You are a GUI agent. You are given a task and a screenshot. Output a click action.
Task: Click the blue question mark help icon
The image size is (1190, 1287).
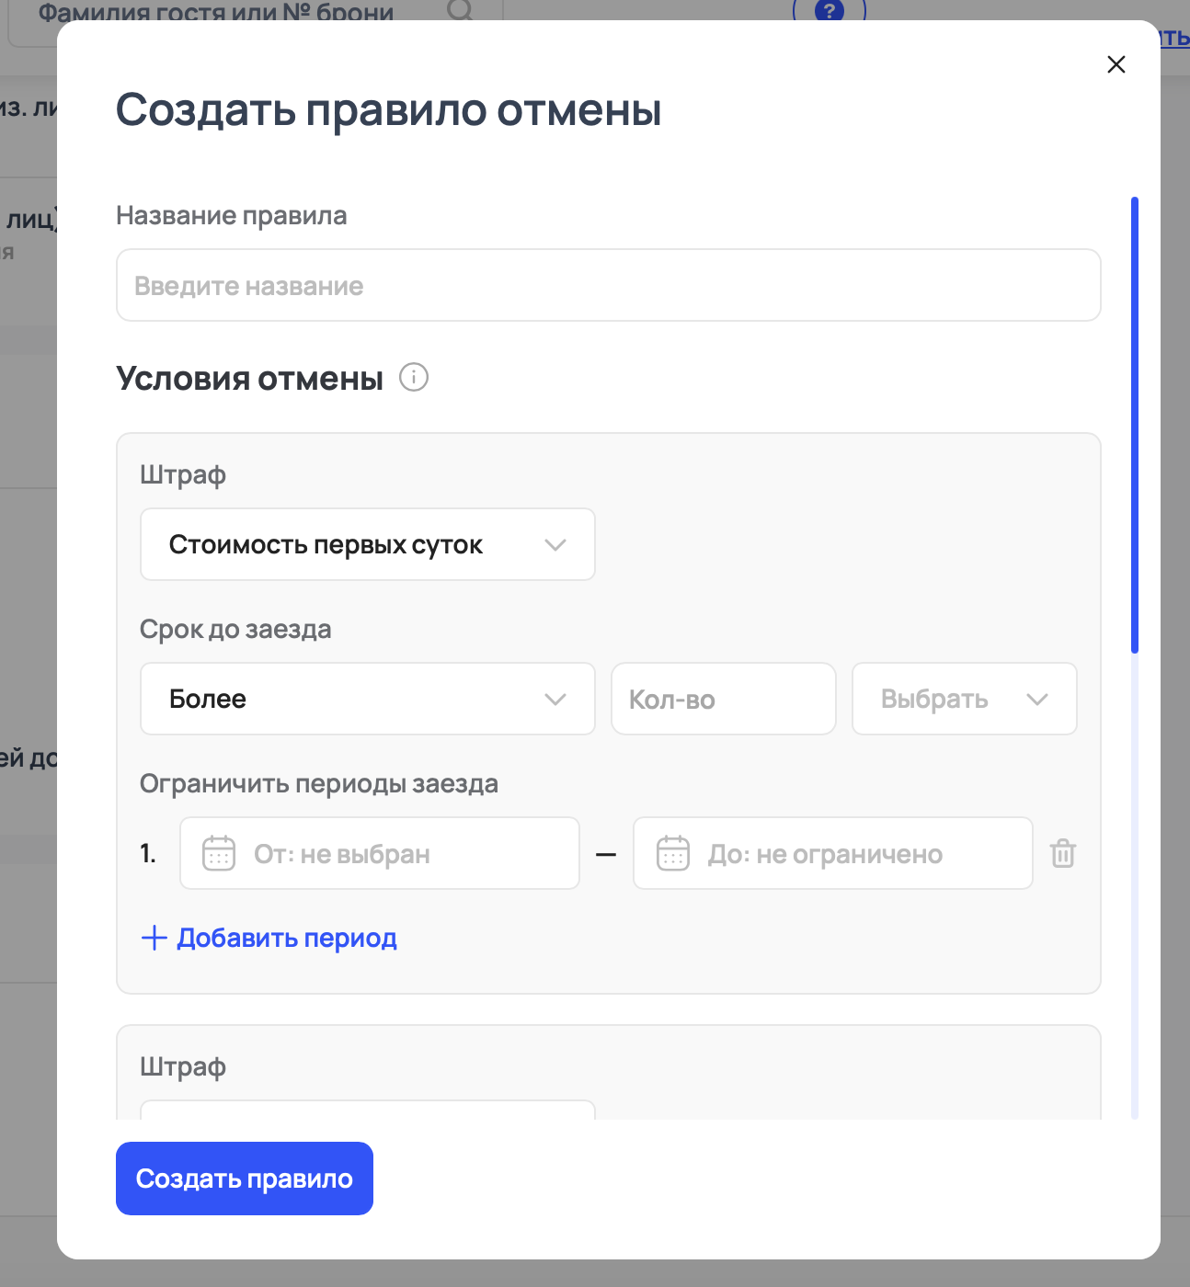tap(830, 11)
